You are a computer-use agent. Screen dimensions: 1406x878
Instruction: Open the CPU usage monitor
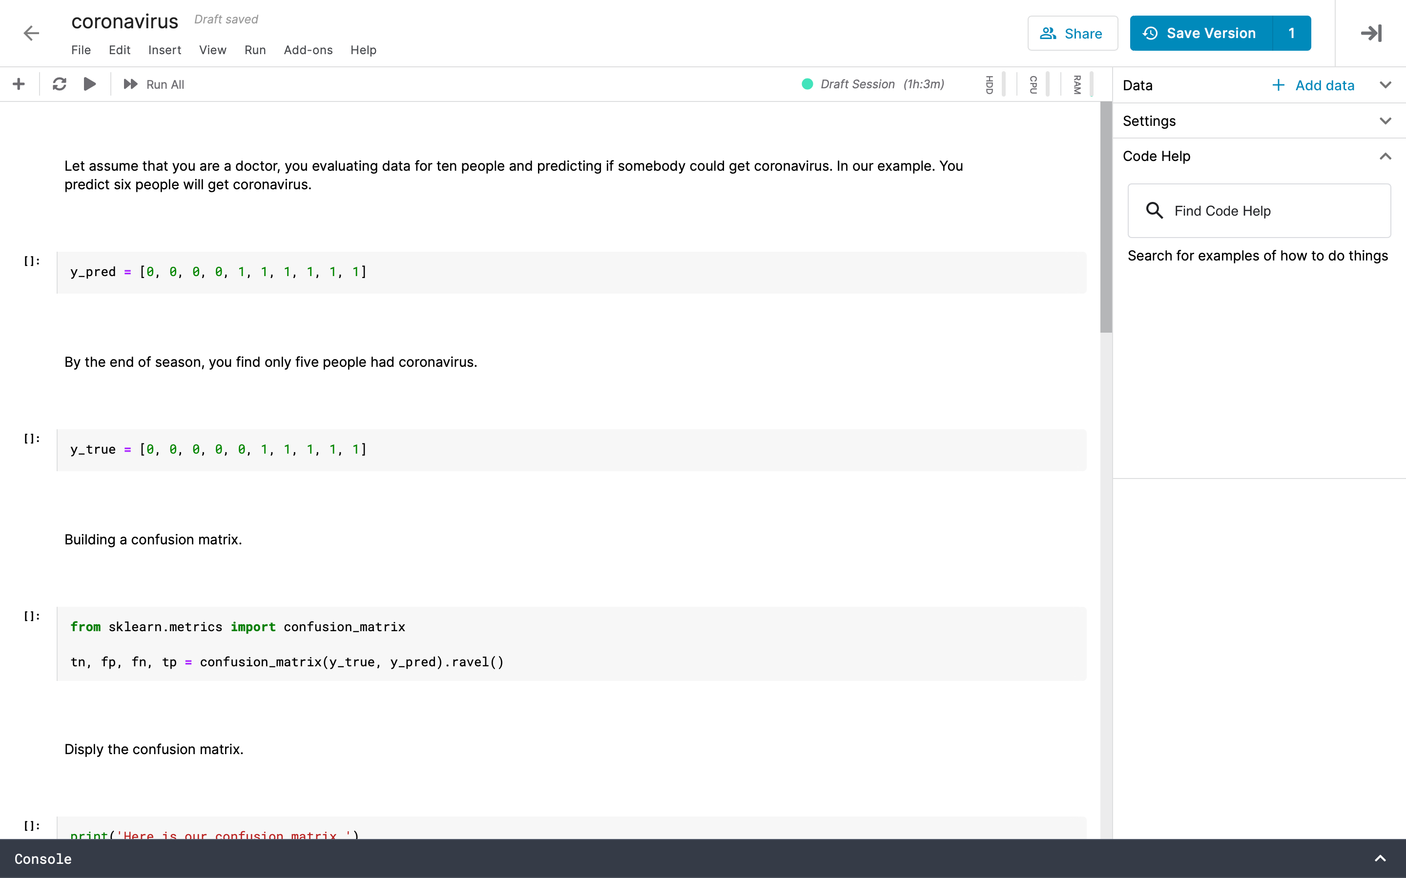pos(1034,83)
